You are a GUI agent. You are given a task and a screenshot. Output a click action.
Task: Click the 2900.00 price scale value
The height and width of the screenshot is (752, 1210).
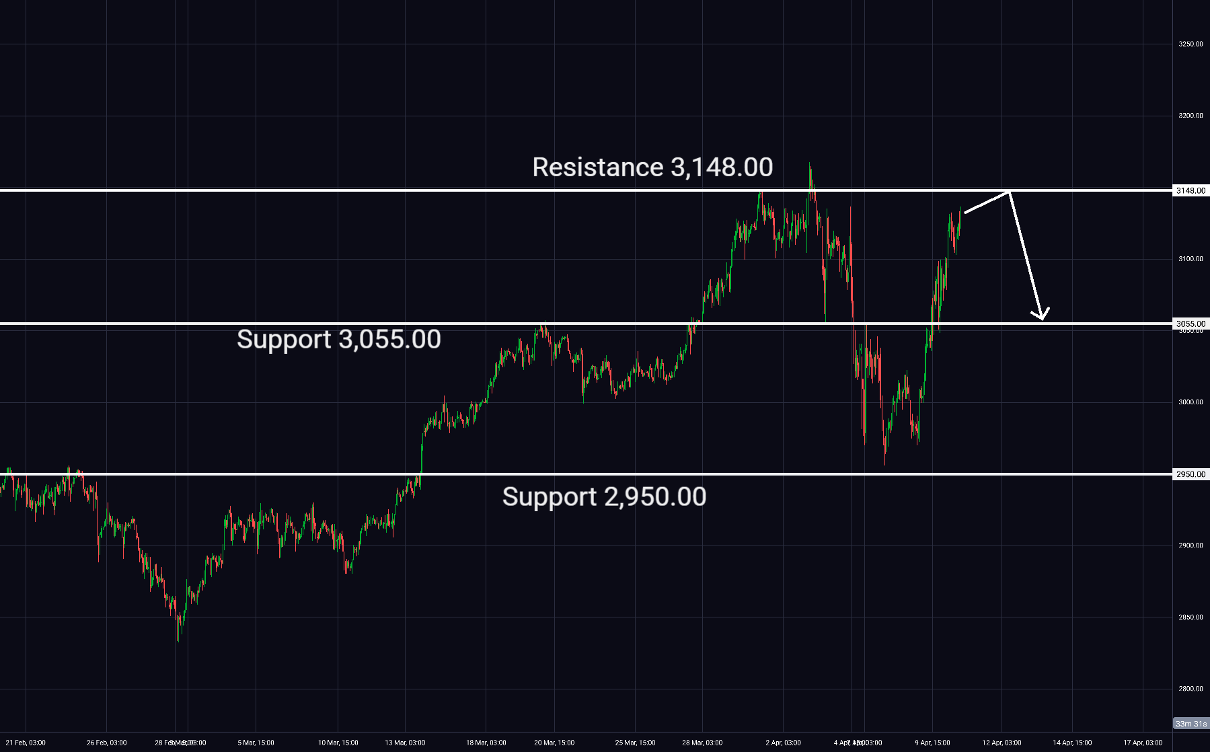pos(1190,546)
